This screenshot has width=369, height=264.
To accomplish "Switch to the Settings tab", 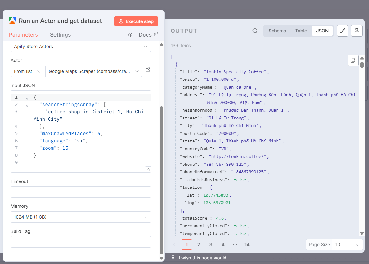I will tap(60, 35).
